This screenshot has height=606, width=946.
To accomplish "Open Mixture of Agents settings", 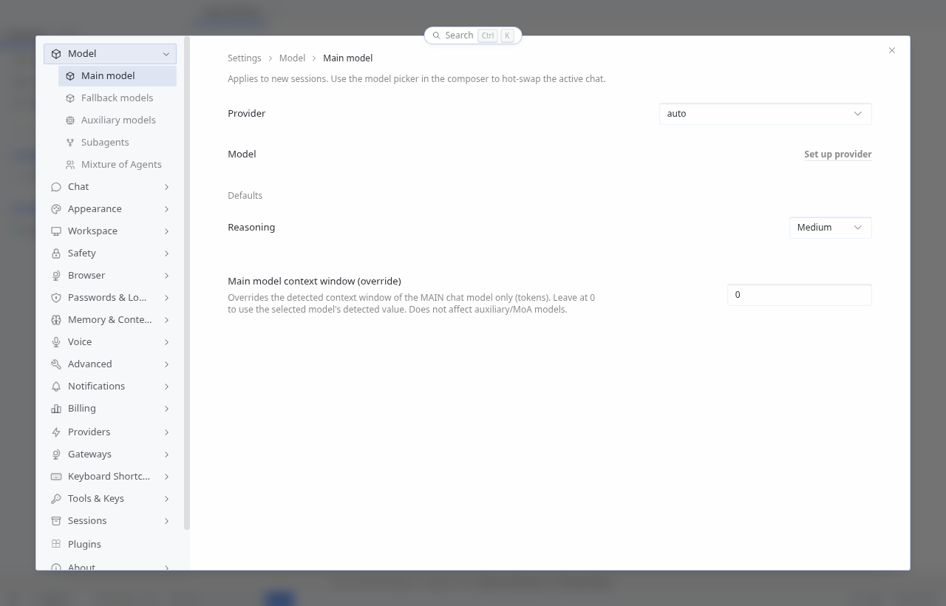I will [118, 165].
